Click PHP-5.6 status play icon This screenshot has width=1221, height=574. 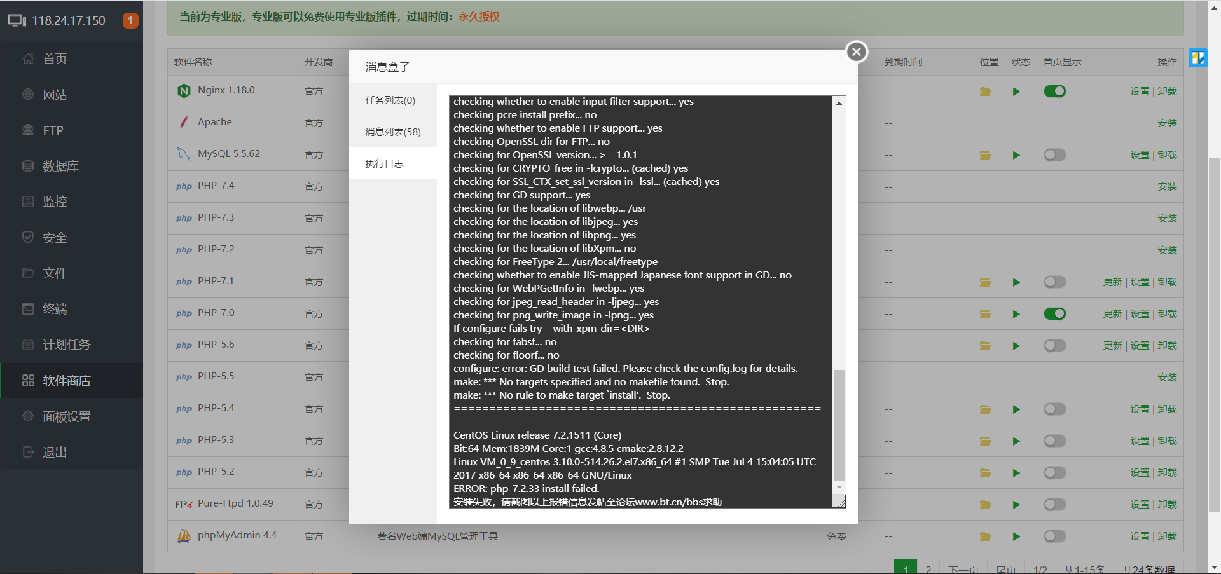[1016, 346]
